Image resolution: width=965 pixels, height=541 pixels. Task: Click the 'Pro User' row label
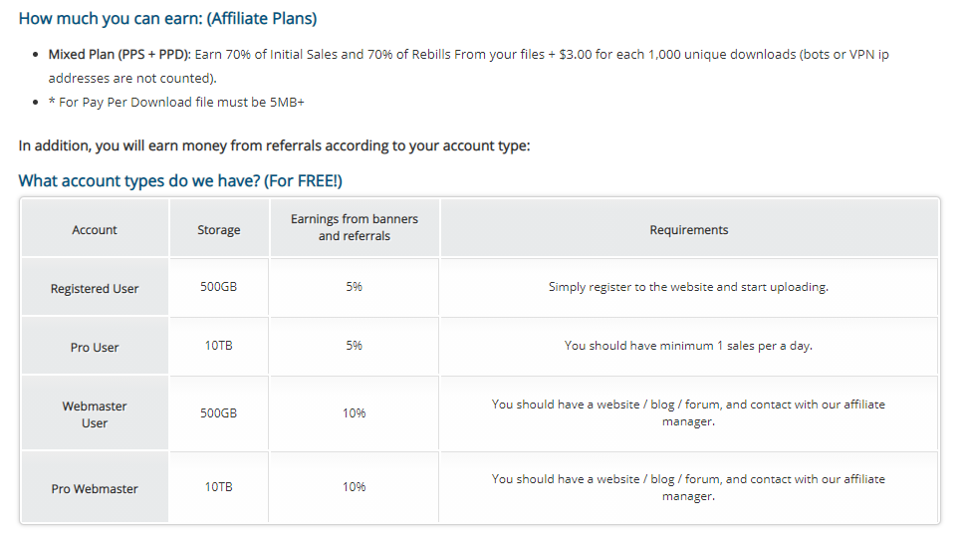[x=95, y=348]
